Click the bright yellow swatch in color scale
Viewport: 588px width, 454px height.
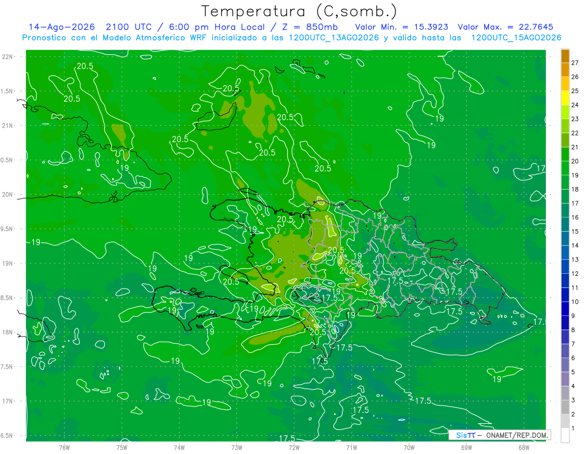(565, 98)
